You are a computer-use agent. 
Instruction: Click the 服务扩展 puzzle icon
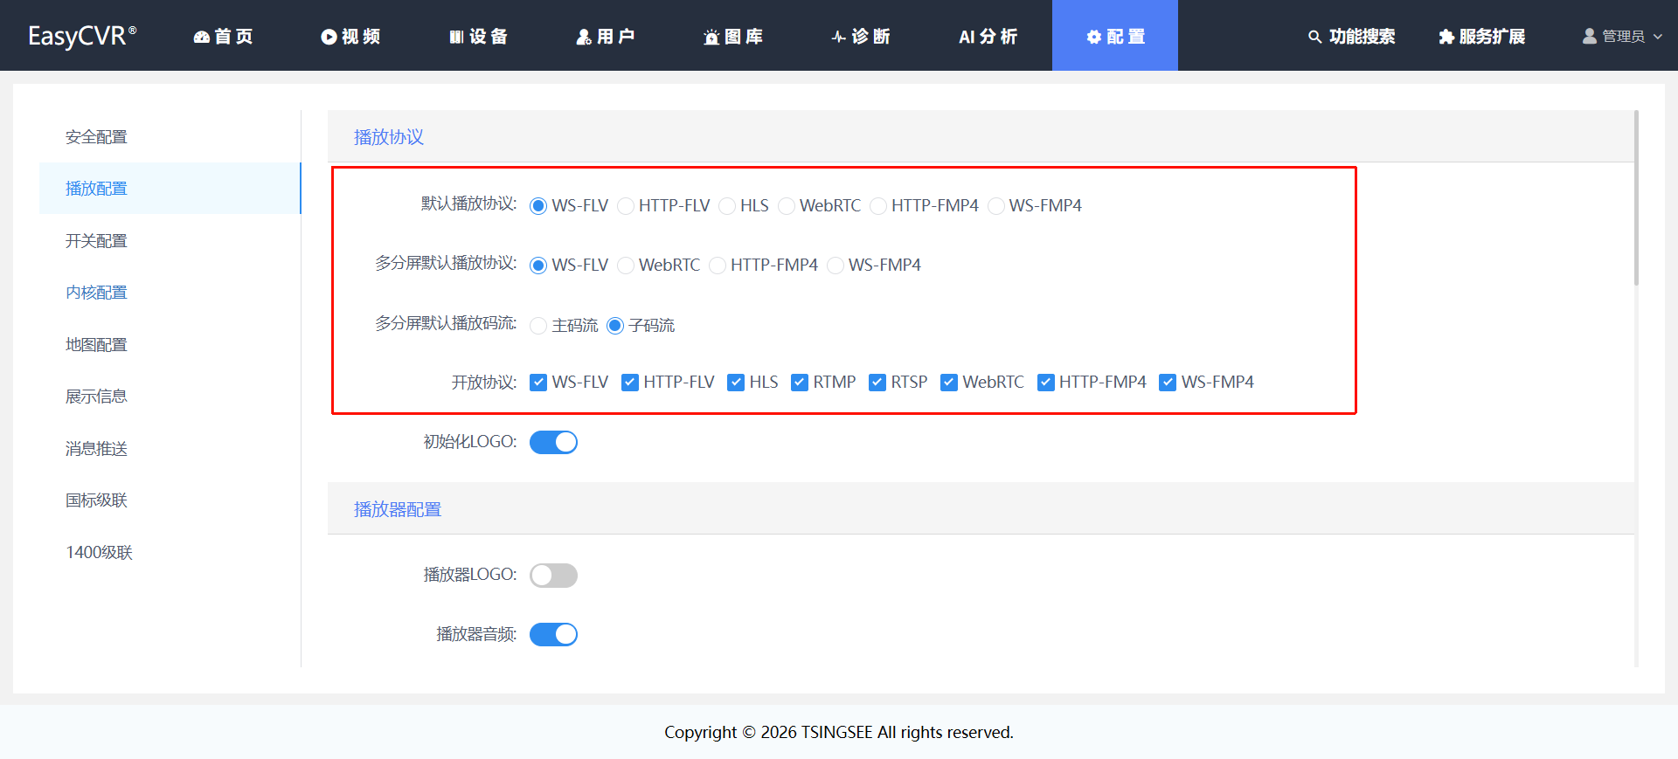click(1446, 37)
